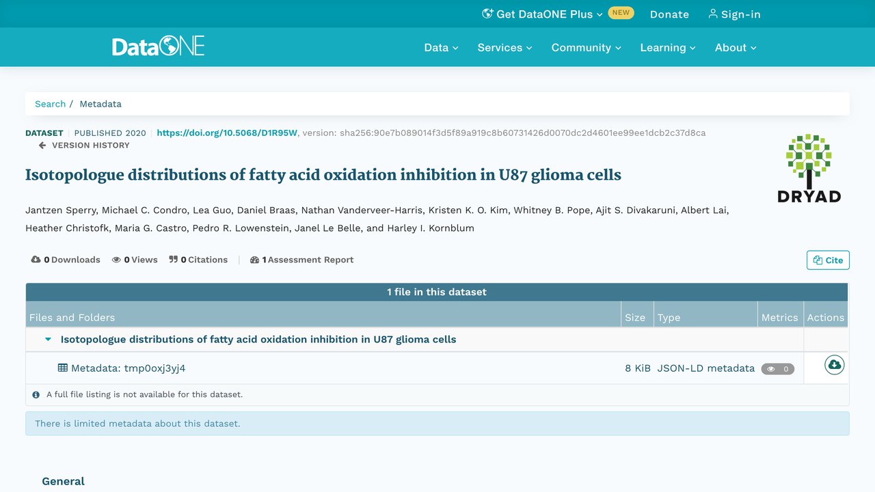
Task: Download the metadata file via cloud icon
Action: (834, 365)
